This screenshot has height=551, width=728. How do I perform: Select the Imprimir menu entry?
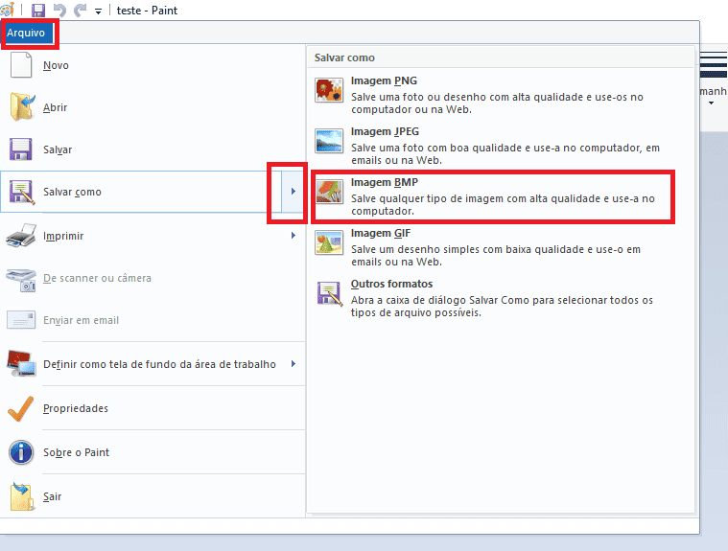[153, 236]
